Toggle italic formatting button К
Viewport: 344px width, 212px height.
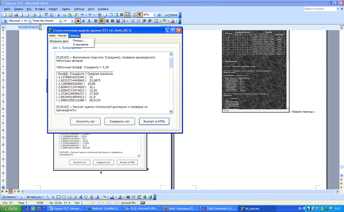(84, 21)
